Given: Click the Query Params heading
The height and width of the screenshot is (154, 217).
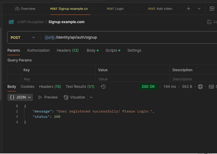Looking at the screenshot, I should (x=20, y=60).
